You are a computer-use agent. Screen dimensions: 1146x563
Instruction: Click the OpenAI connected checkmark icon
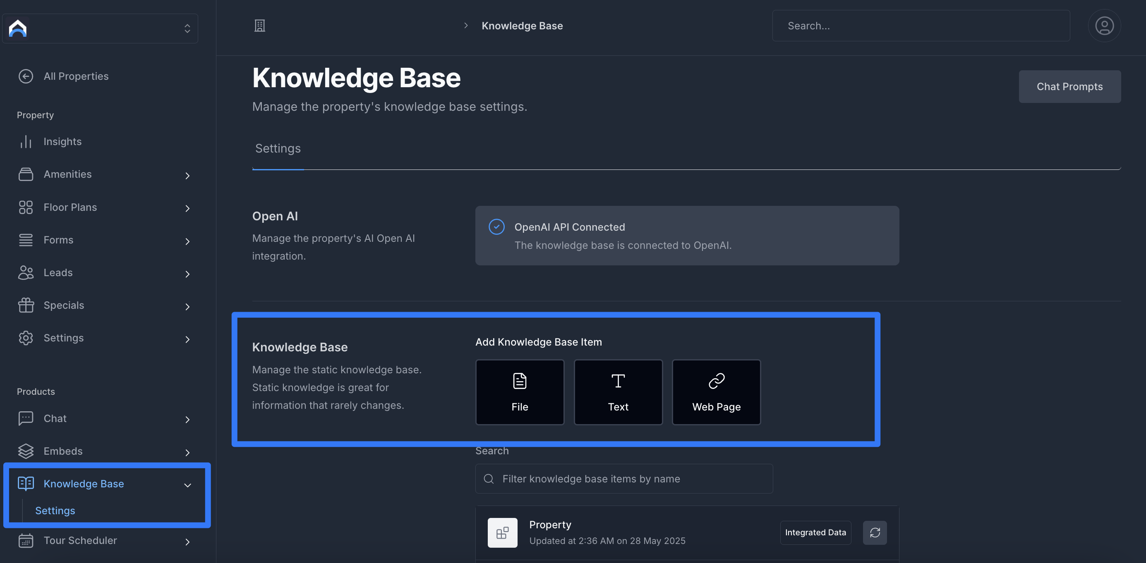point(496,227)
